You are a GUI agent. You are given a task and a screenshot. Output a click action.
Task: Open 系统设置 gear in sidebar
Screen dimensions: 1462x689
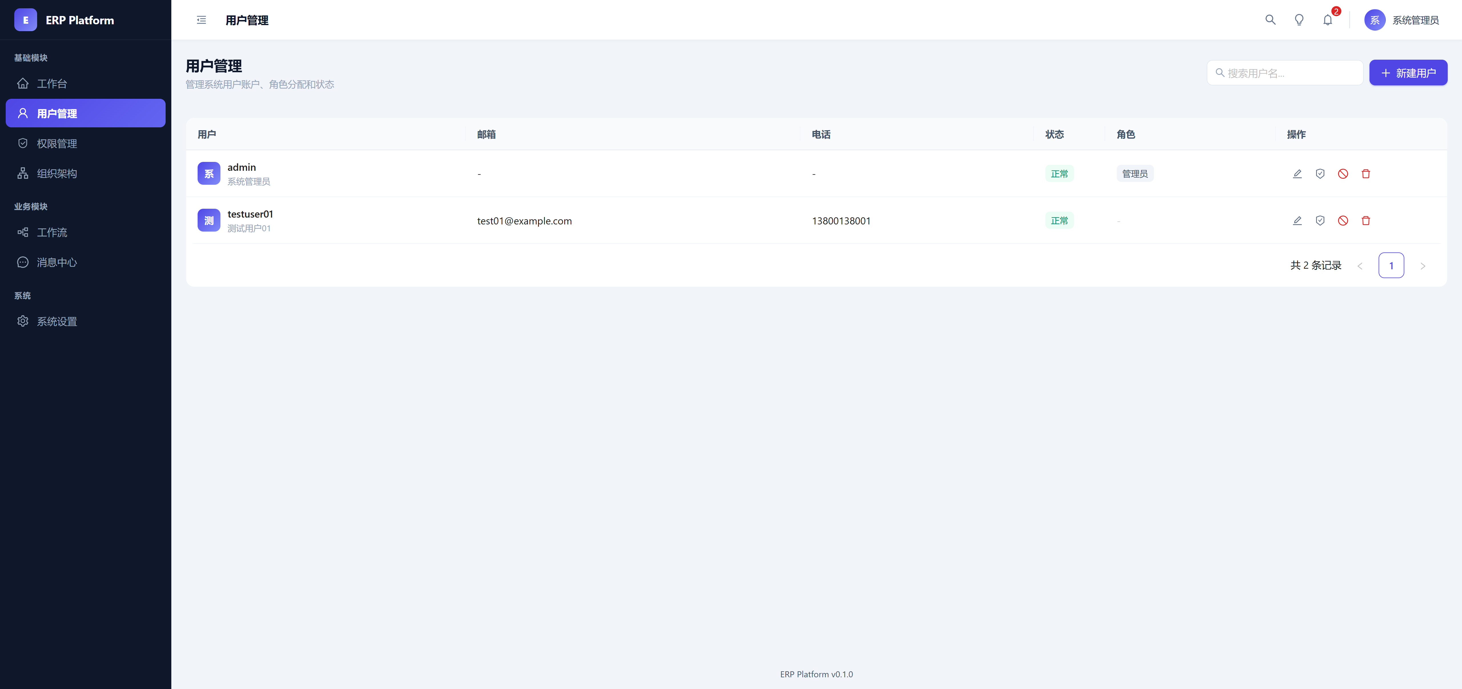pyautogui.click(x=57, y=321)
